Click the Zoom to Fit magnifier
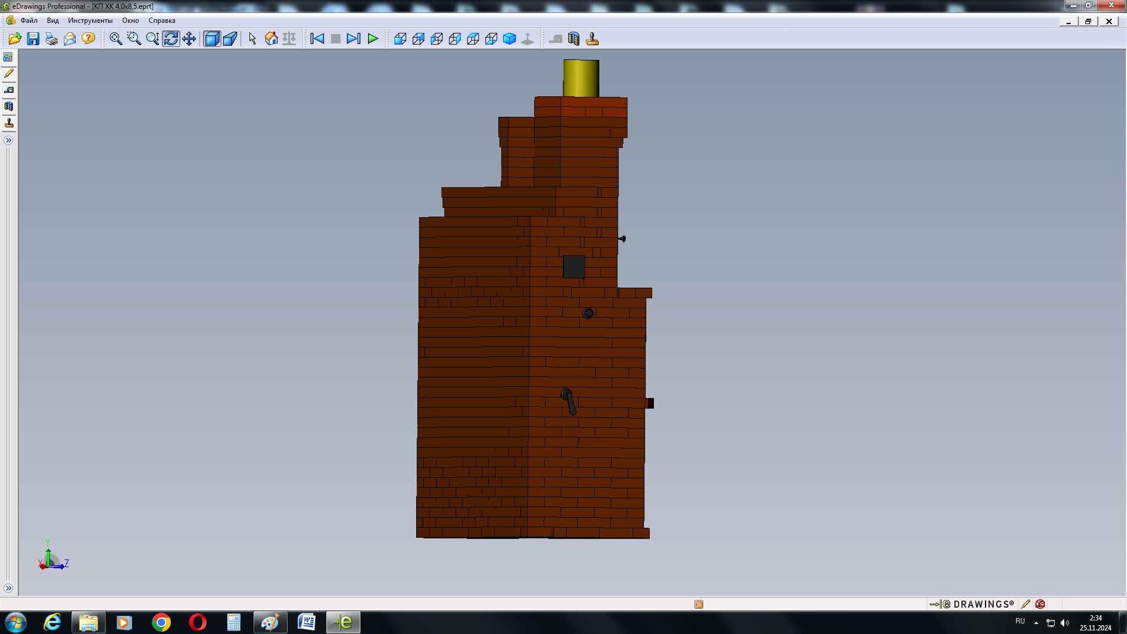 [116, 39]
